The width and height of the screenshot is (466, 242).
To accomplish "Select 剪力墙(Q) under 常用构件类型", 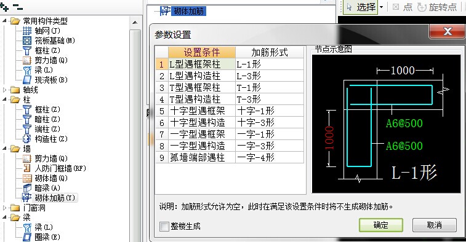I will click(51, 60).
